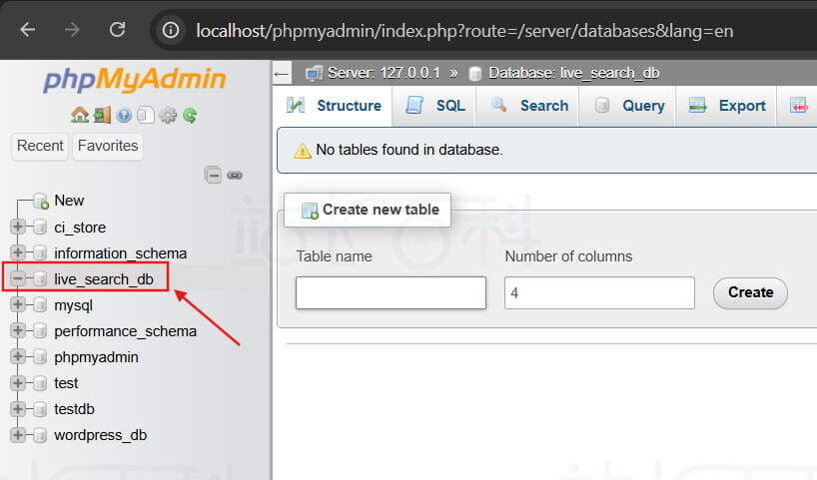
Task: Click testdb database cylinder icon
Action: coord(40,409)
